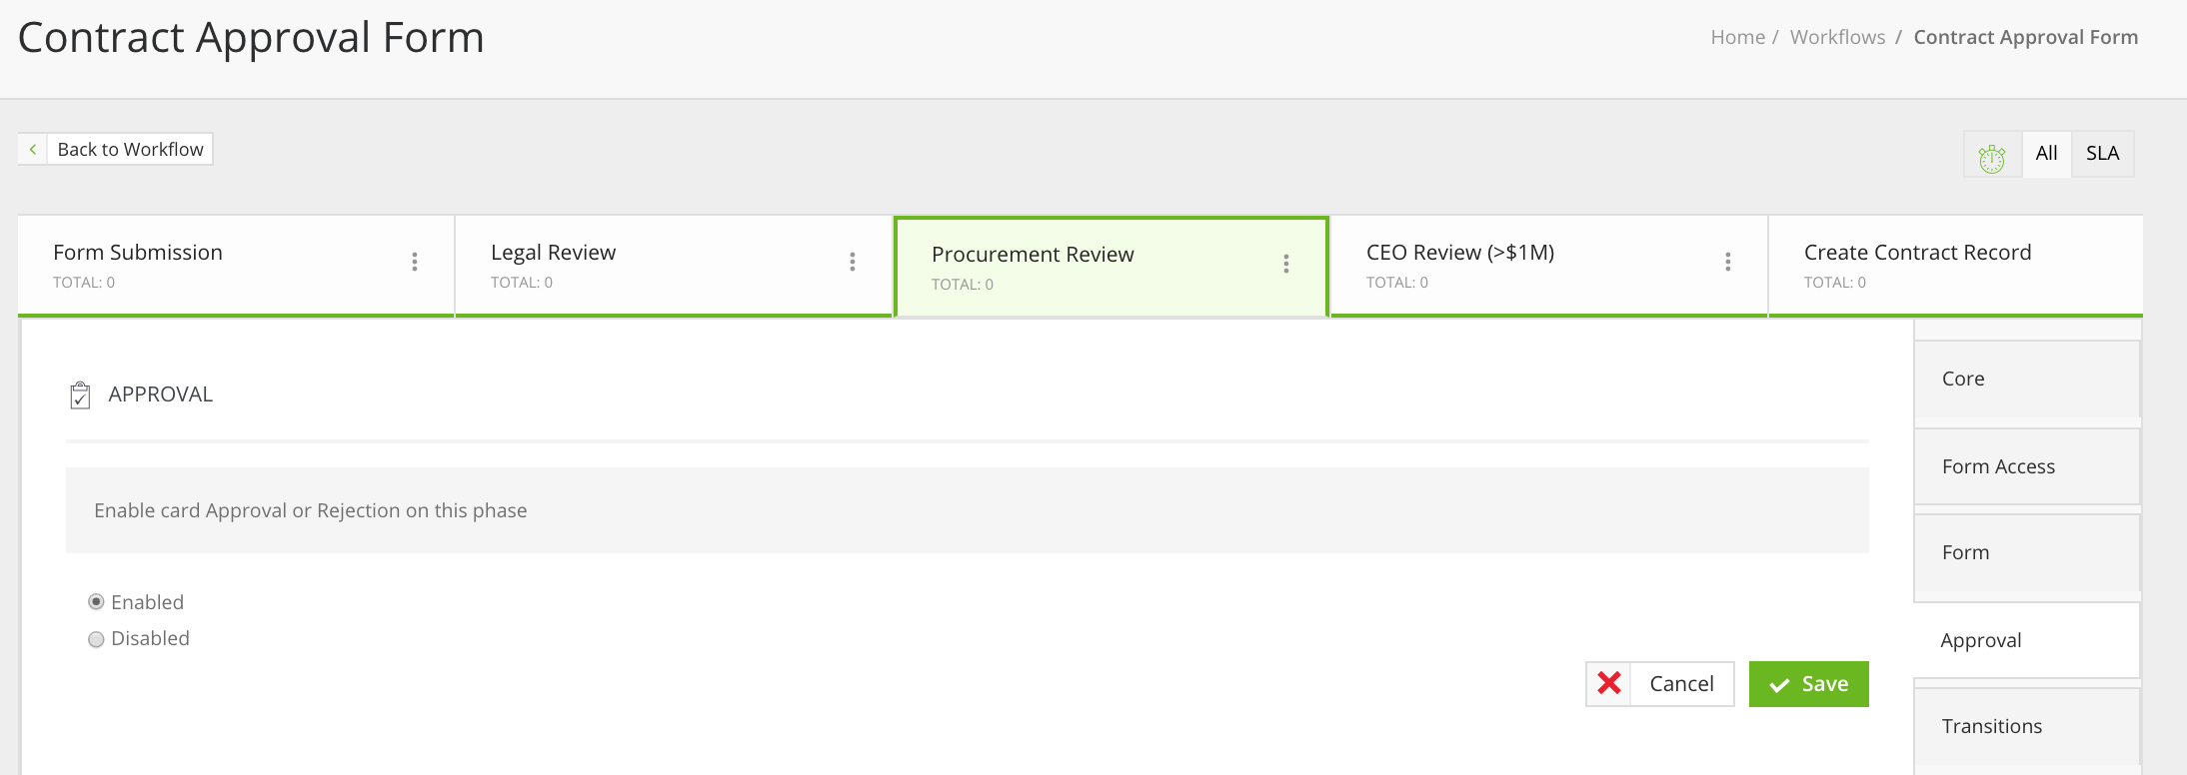Open Legal Review phase options menu
Image resolution: width=2187 pixels, height=775 pixels.
coord(853,262)
